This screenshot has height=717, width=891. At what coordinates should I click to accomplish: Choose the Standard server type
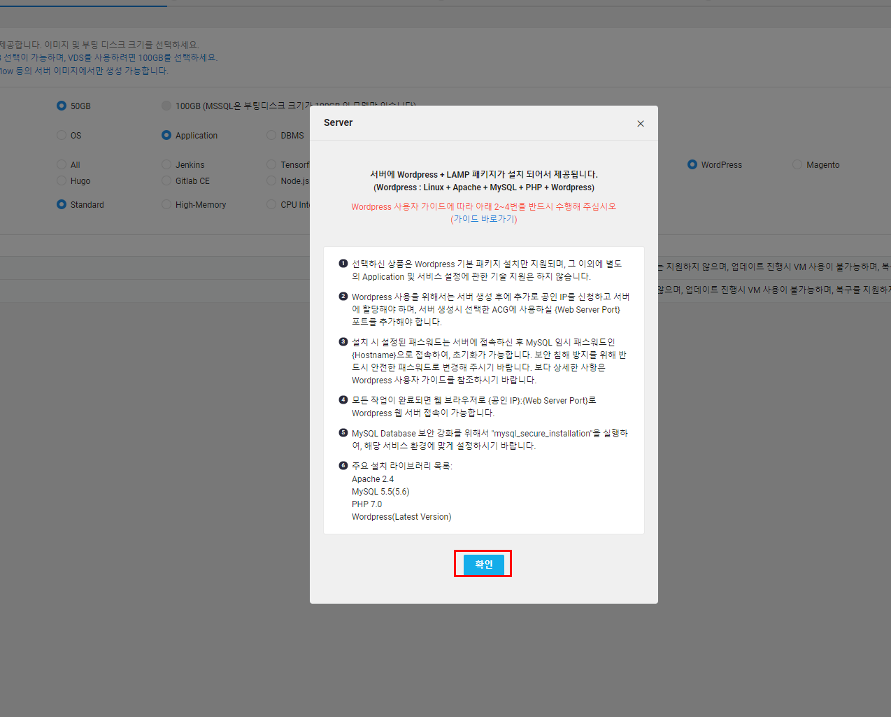tap(62, 204)
